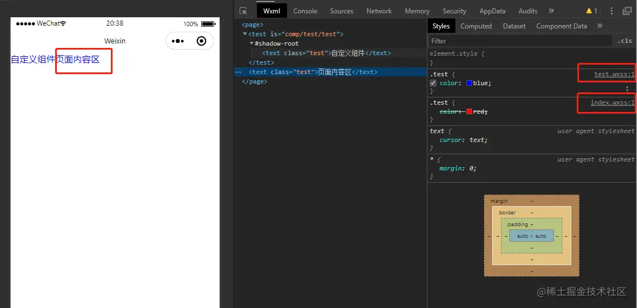Toggle the devtools dock side icon
The height and width of the screenshot is (308, 637).
[x=627, y=11]
